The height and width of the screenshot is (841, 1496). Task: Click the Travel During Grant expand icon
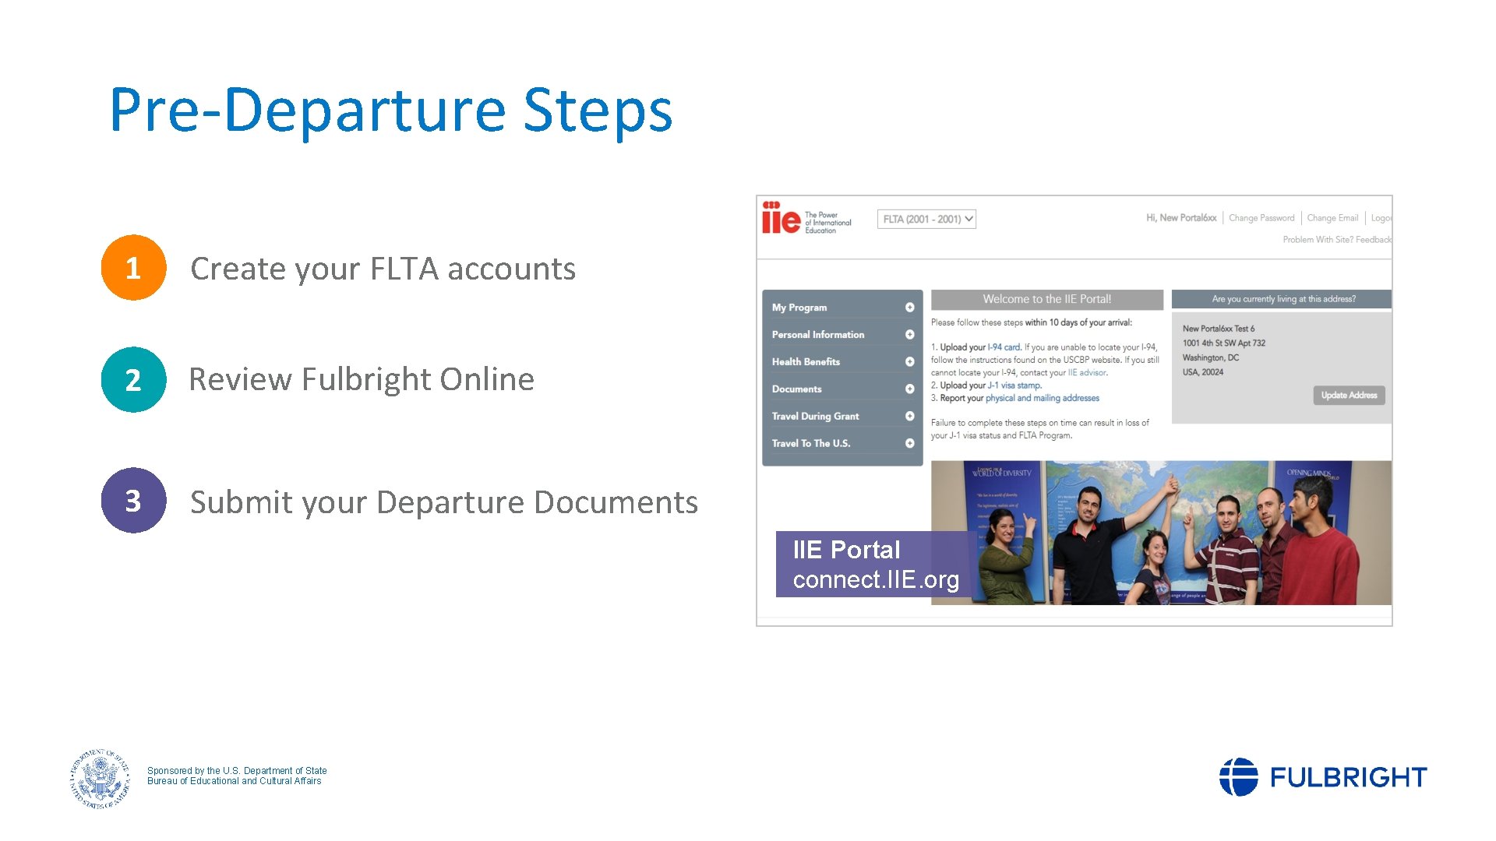click(909, 416)
